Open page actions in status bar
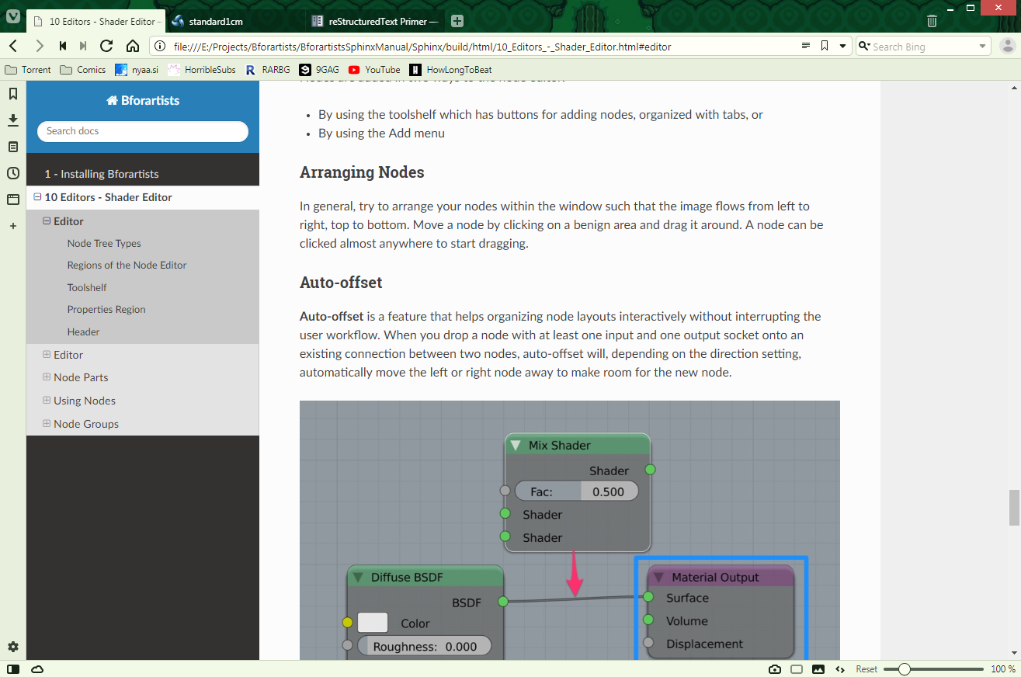This screenshot has height=677, width=1021. coord(840,669)
